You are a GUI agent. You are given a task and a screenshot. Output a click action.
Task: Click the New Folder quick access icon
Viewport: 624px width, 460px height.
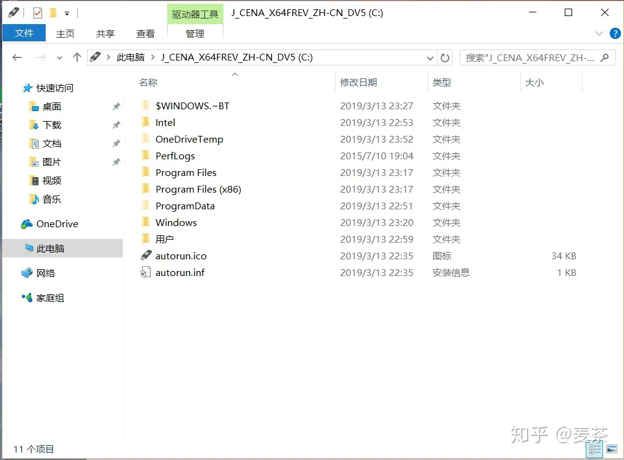point(53,13)
